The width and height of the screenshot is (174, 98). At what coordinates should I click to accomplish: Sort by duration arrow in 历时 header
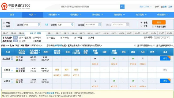[x=49, y=52]
